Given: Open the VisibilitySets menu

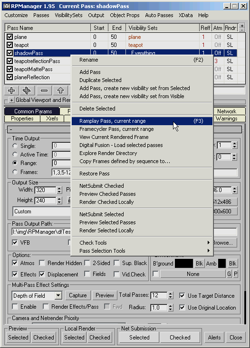Looking at the screenshot, I should click(x=68, y=15).
